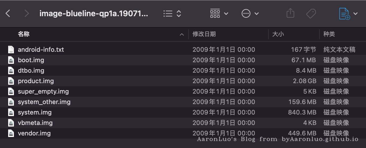366x148 pixels.
Task: Click the super_empty.img file icon
Action: tap(11, 92)
